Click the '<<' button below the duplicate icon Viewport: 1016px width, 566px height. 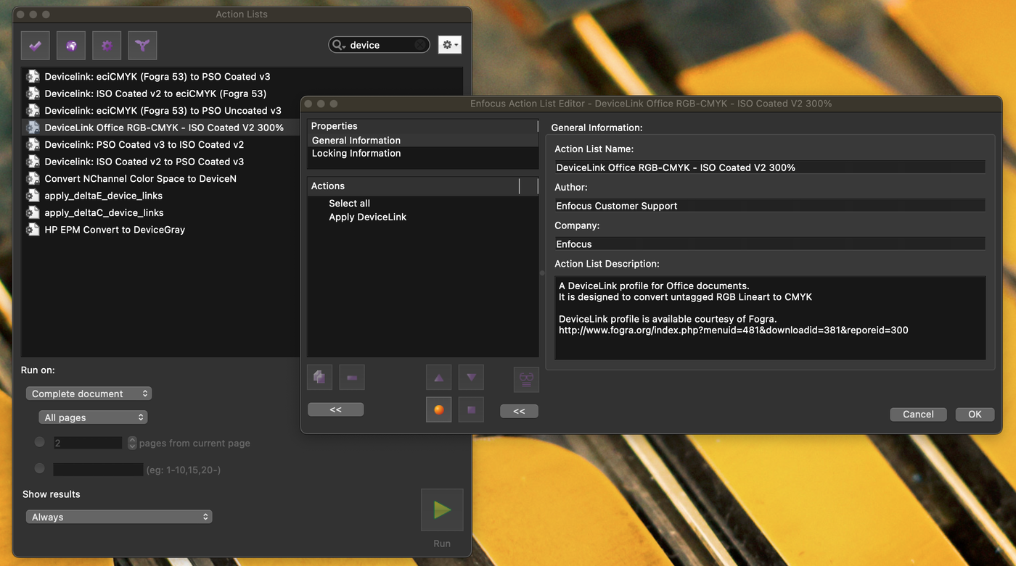tap(335, 409)
